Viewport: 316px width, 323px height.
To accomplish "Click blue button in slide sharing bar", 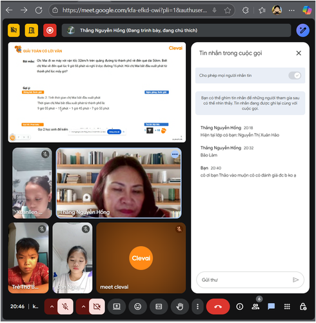I will [114, 132].
